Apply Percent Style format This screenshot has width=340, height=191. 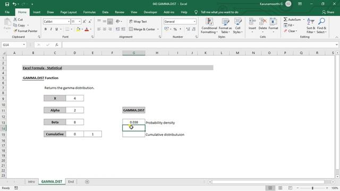click(x=175, y=29)
